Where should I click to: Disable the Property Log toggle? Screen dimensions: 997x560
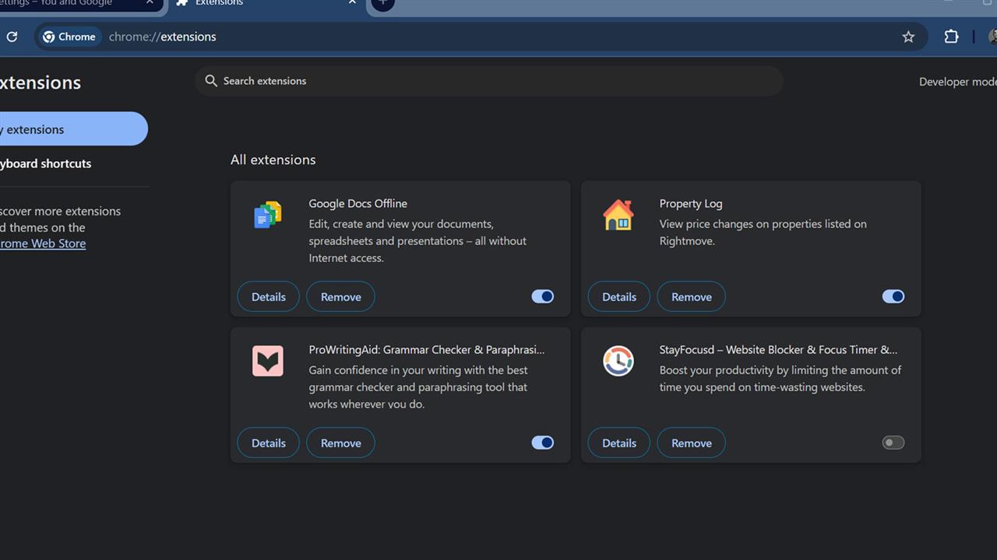[x=893, y=296]
